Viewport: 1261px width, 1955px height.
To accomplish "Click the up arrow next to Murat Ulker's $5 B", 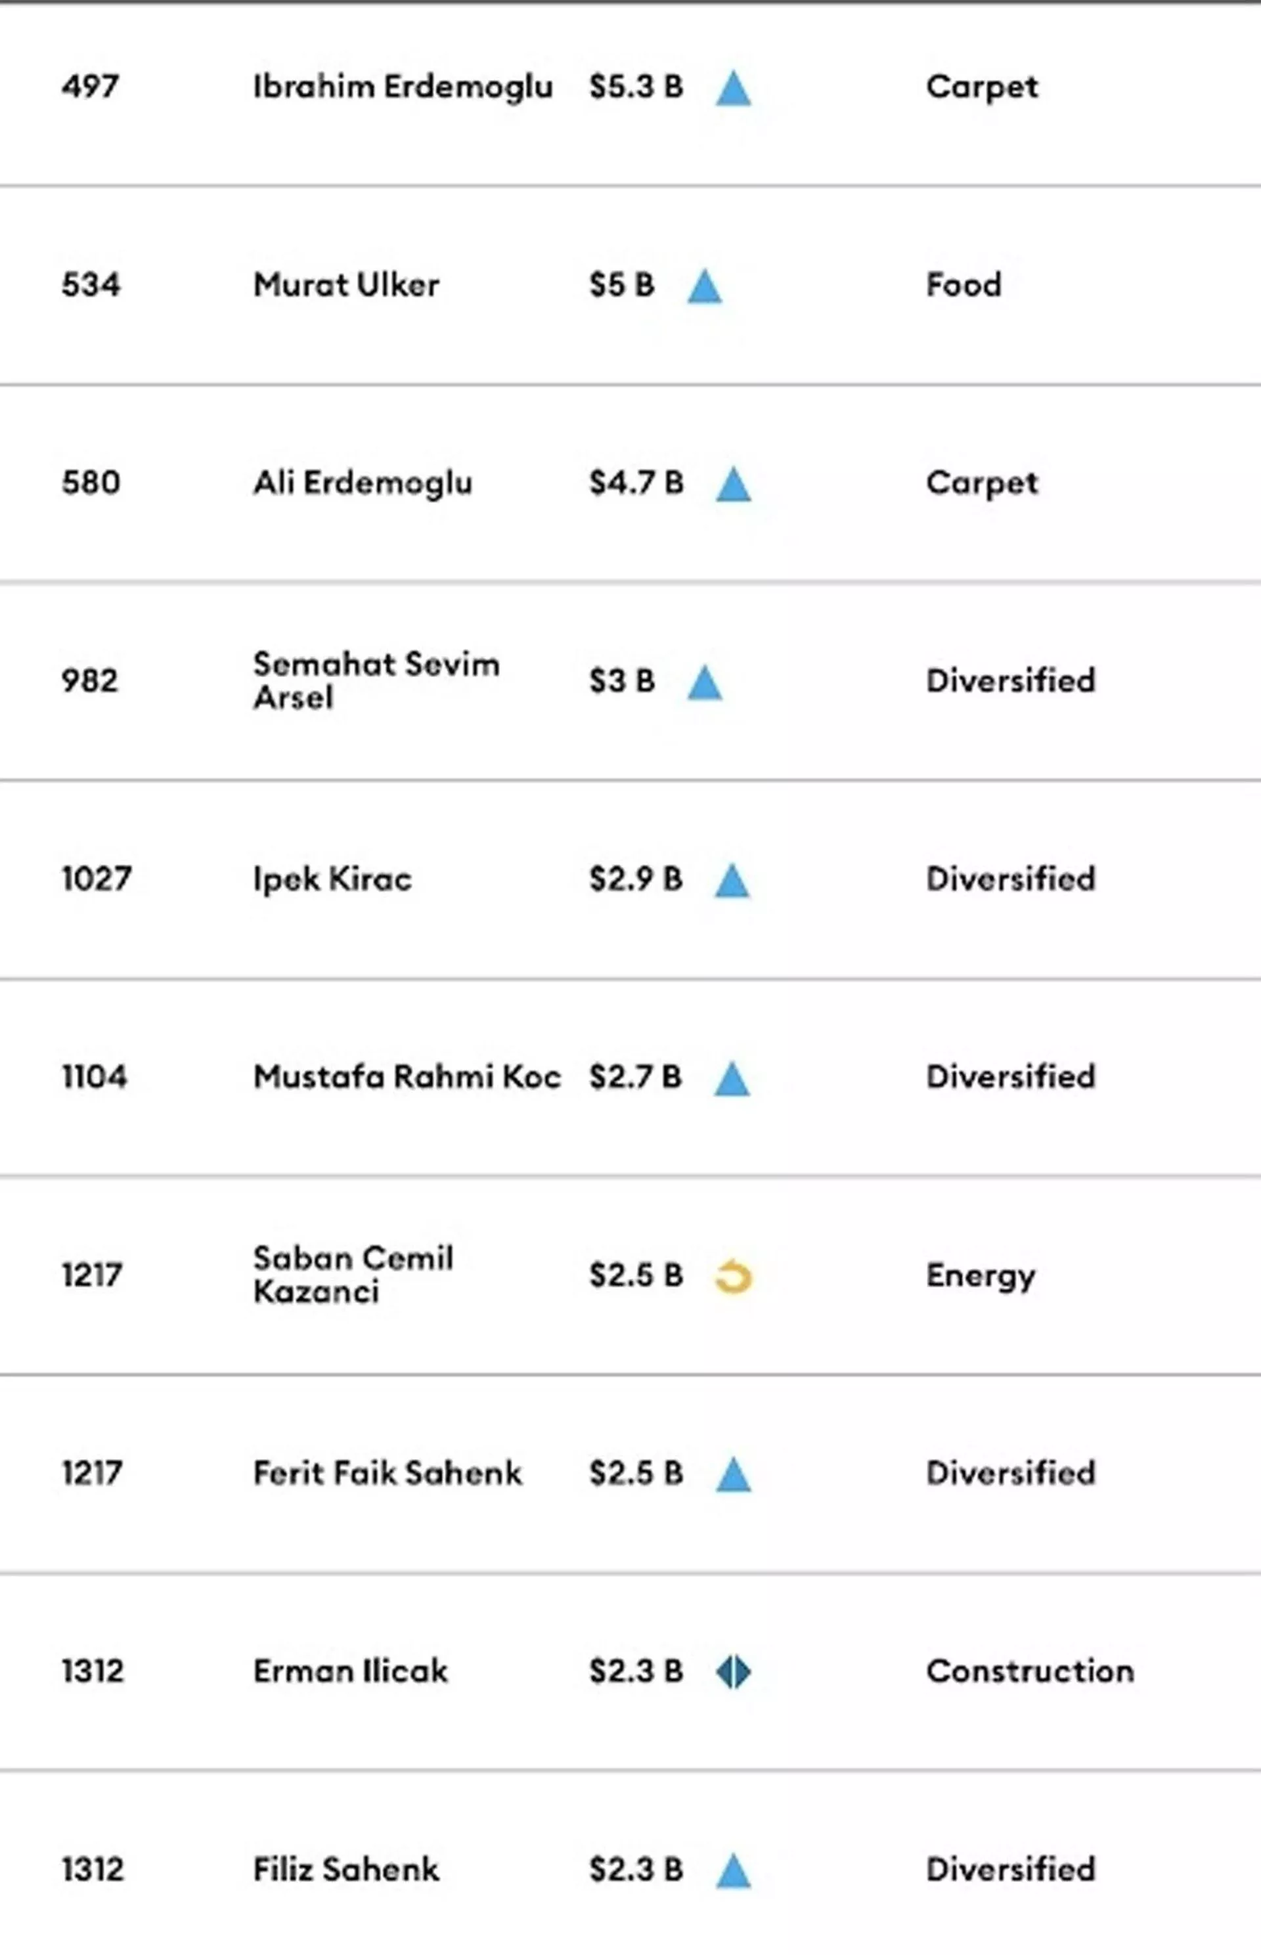I will point(704,286).
